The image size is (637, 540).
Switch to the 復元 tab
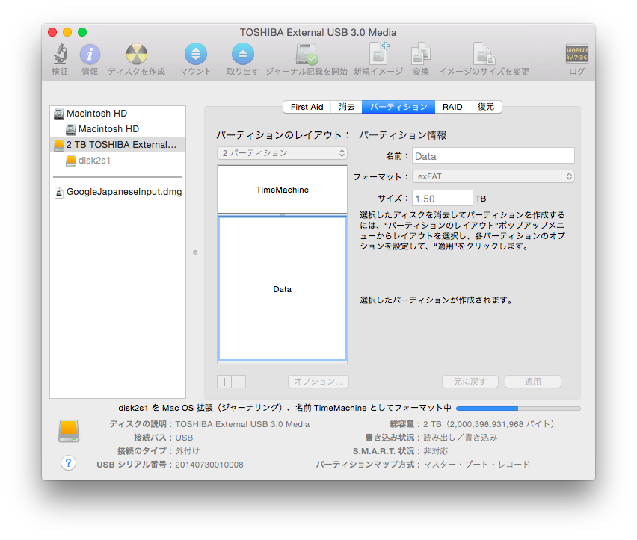tap(486, 107)
